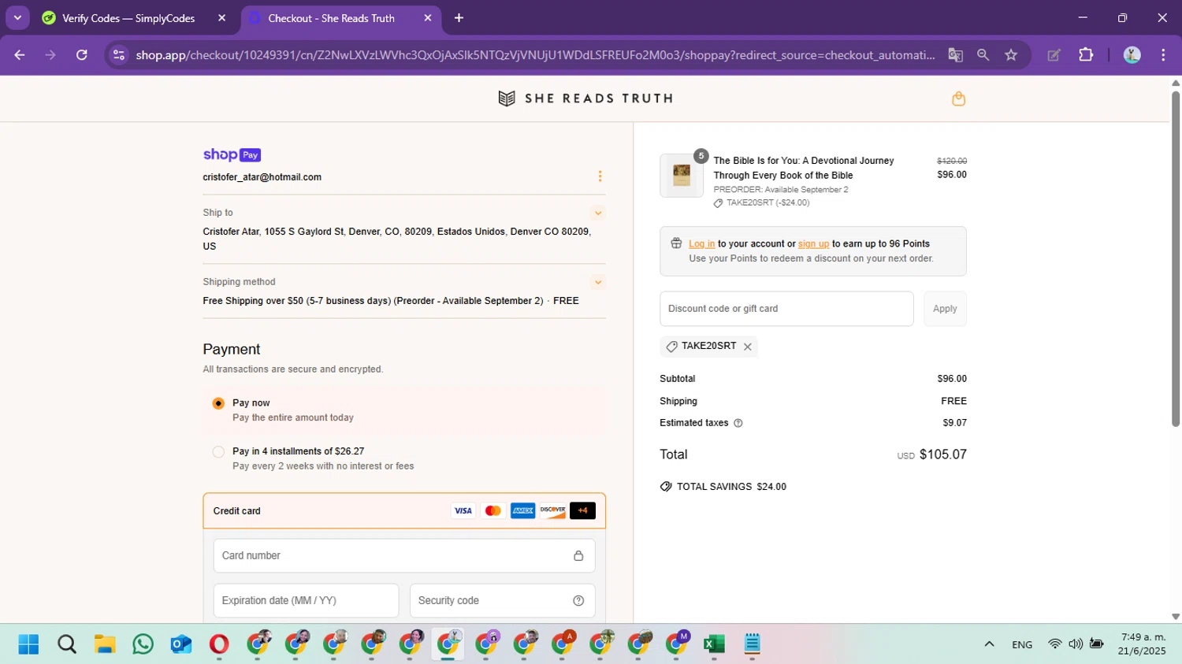This screenshot has width=1182, height=664.
Task: Show hidden system tray icons
Action: click(x=989, y=644)
